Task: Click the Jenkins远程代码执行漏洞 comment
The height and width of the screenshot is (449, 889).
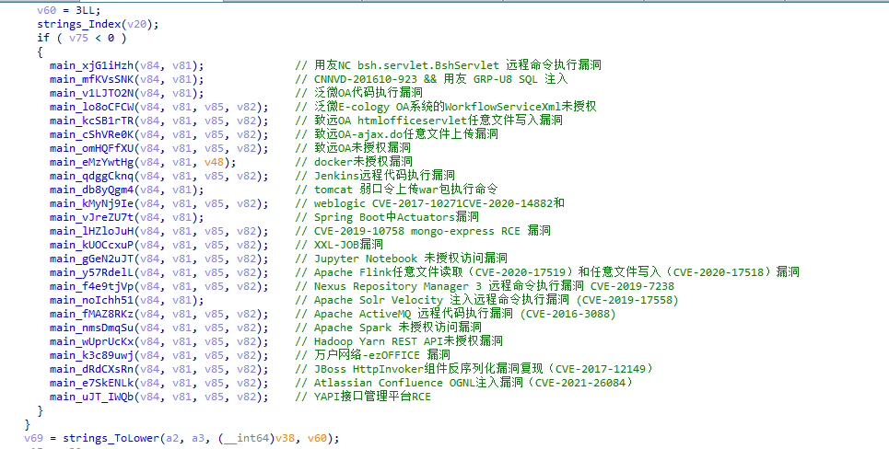Action: (x=375, y=176)
